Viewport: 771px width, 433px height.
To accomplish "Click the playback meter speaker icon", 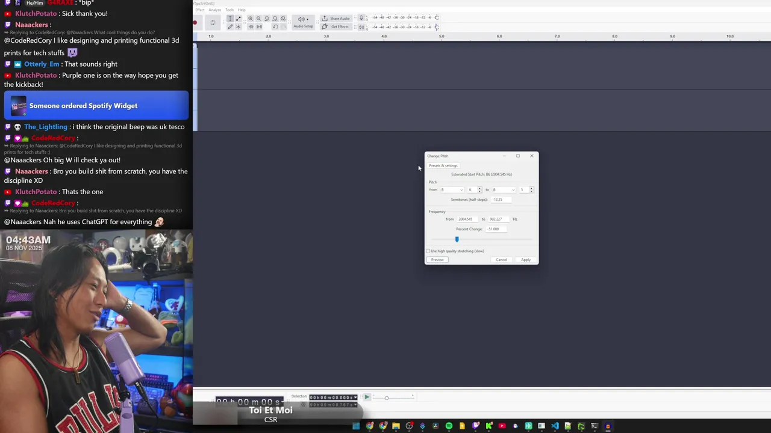I will click(361, 27).
